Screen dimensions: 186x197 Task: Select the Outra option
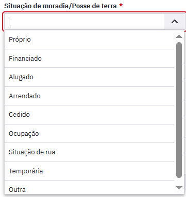click(89, 188)
